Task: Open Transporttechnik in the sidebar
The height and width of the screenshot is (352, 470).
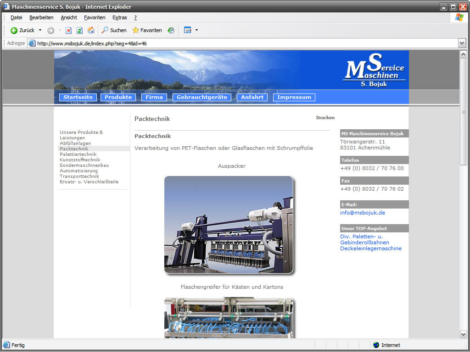Action: 79,176
